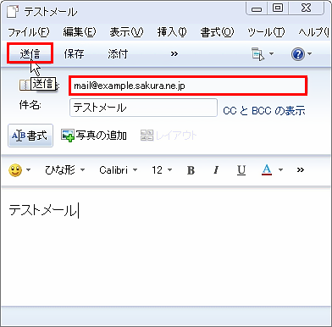332x327 pixels.
Task: Toggle underline formatting
Action: pos(241,170)
